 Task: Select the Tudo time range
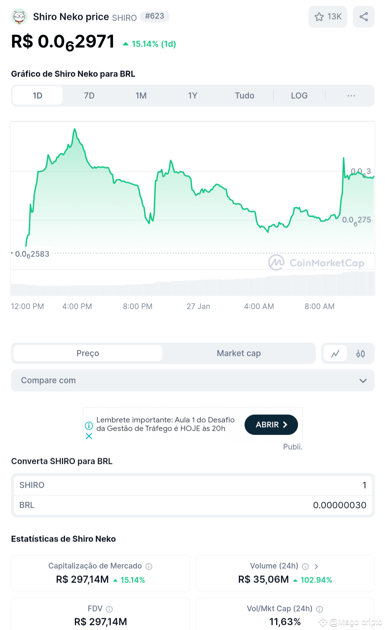point(245,95)
